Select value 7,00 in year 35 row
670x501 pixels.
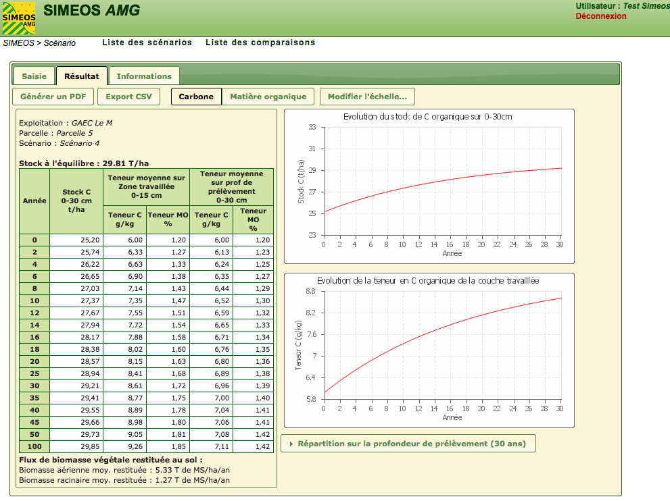(x=212, y=398)
